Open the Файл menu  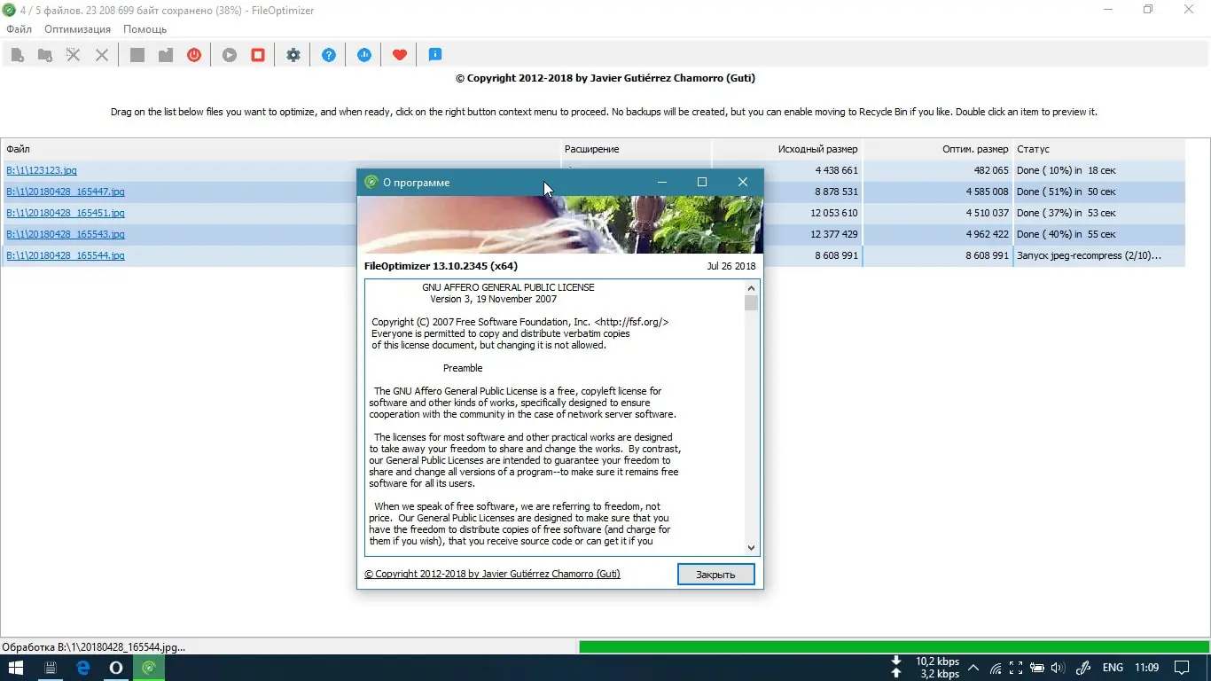pyautogui.click(x=19, y=29)
